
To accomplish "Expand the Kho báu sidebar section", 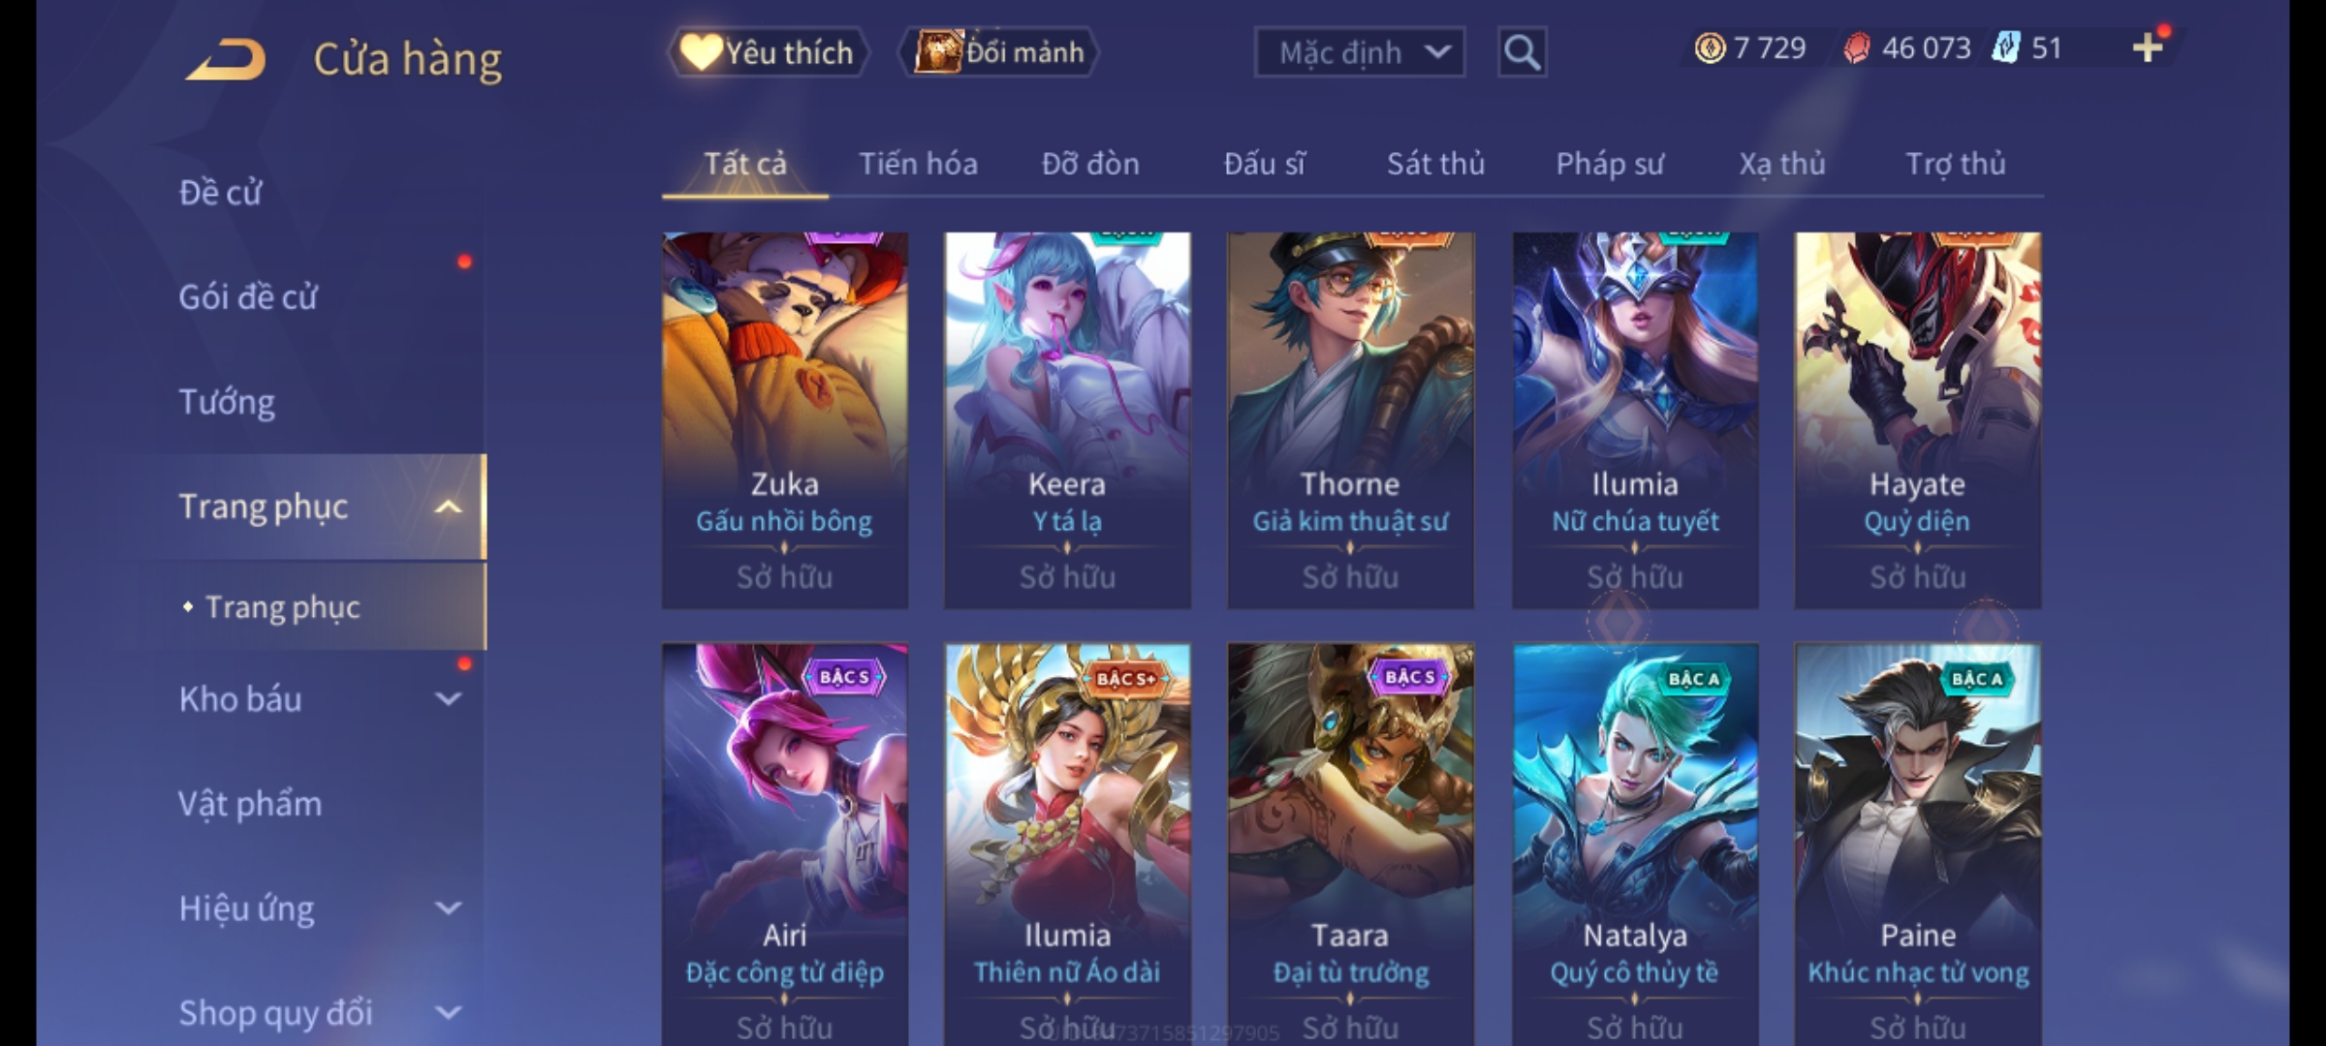I will coord(448,699).
